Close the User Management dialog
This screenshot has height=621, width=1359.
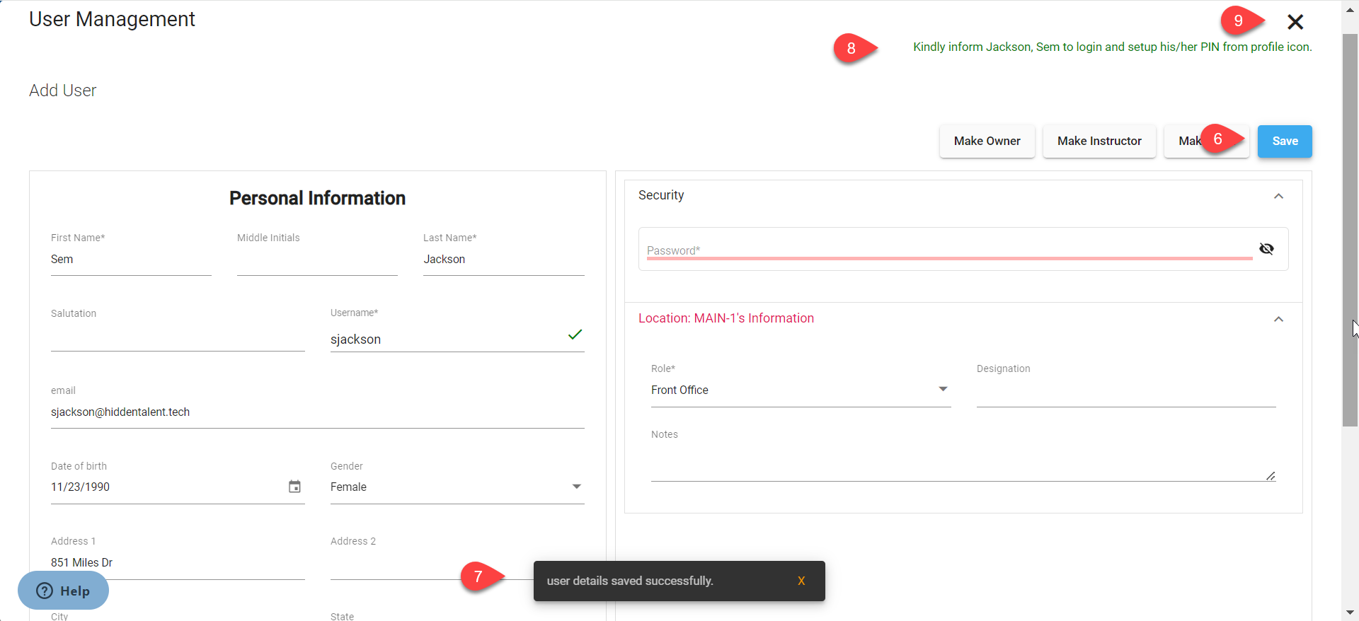point(1295,22)
